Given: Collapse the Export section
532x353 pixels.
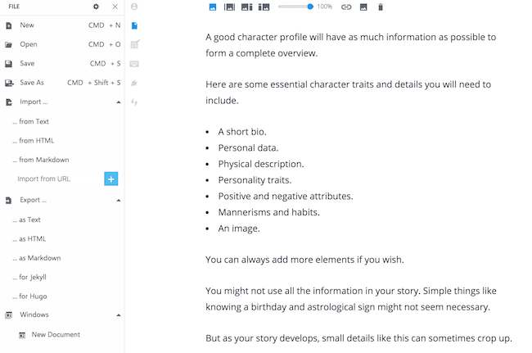Looking at the screenshot, I should [118, 200].
